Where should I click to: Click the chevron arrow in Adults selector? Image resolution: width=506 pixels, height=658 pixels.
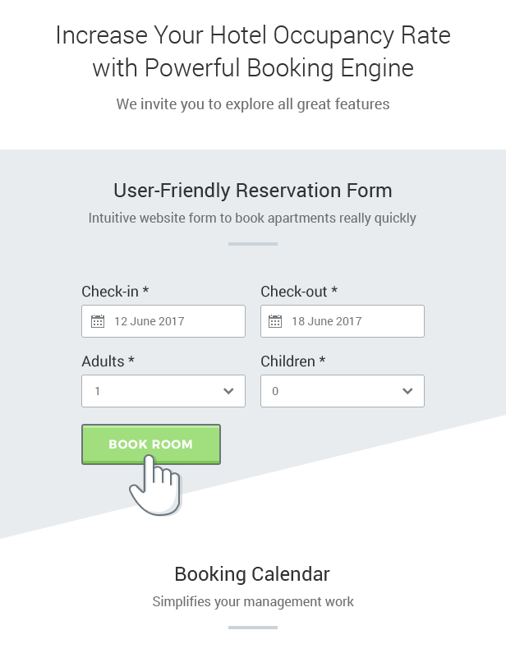click(x=228, y=391)
